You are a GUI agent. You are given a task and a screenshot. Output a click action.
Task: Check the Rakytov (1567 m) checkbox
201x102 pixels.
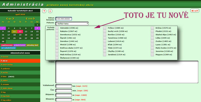coord(57,31)
